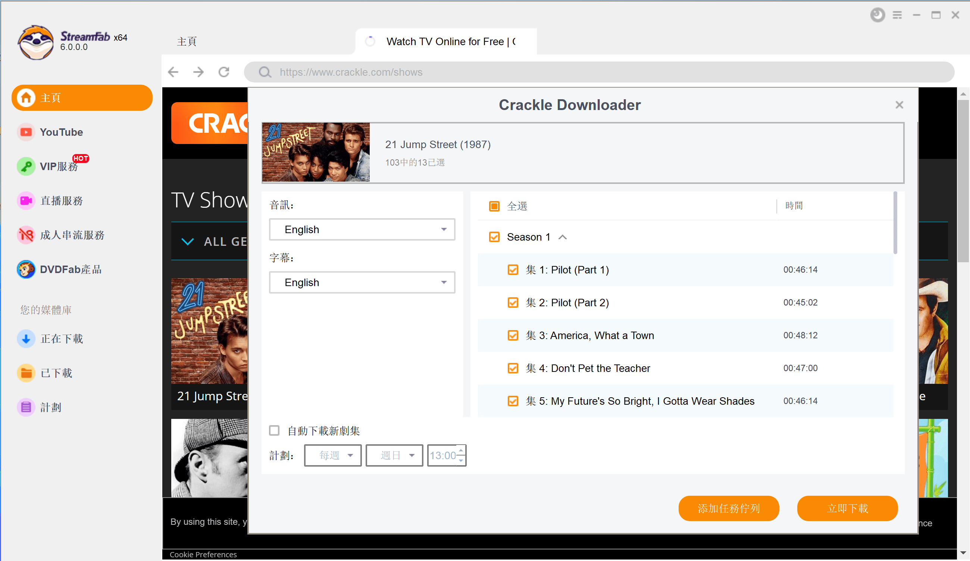
Task: Select YouTube in the sidebar menu
Action: coord(61,132)
